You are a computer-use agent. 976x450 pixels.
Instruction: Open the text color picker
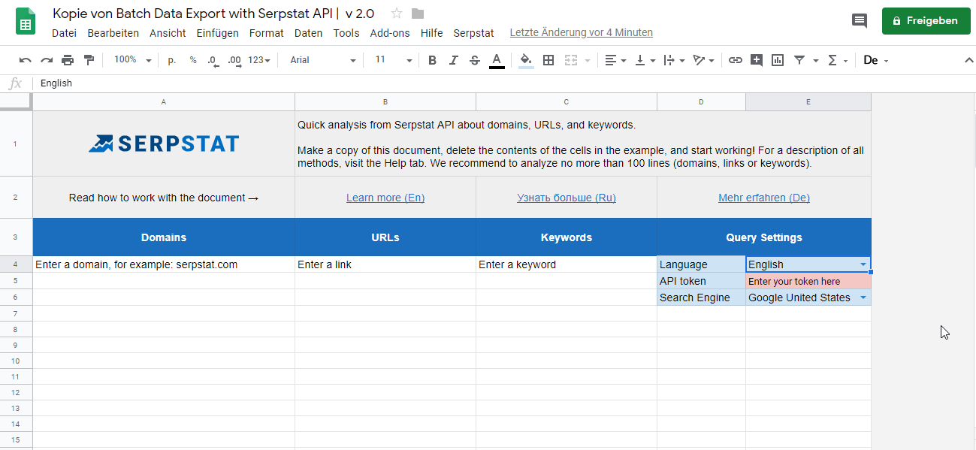point(496,60)
